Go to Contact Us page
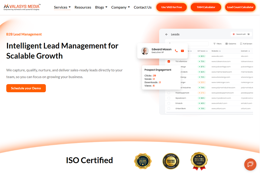The height and width of the screenshot is (173, 260). pyautogui.click(x=143, y=7)
